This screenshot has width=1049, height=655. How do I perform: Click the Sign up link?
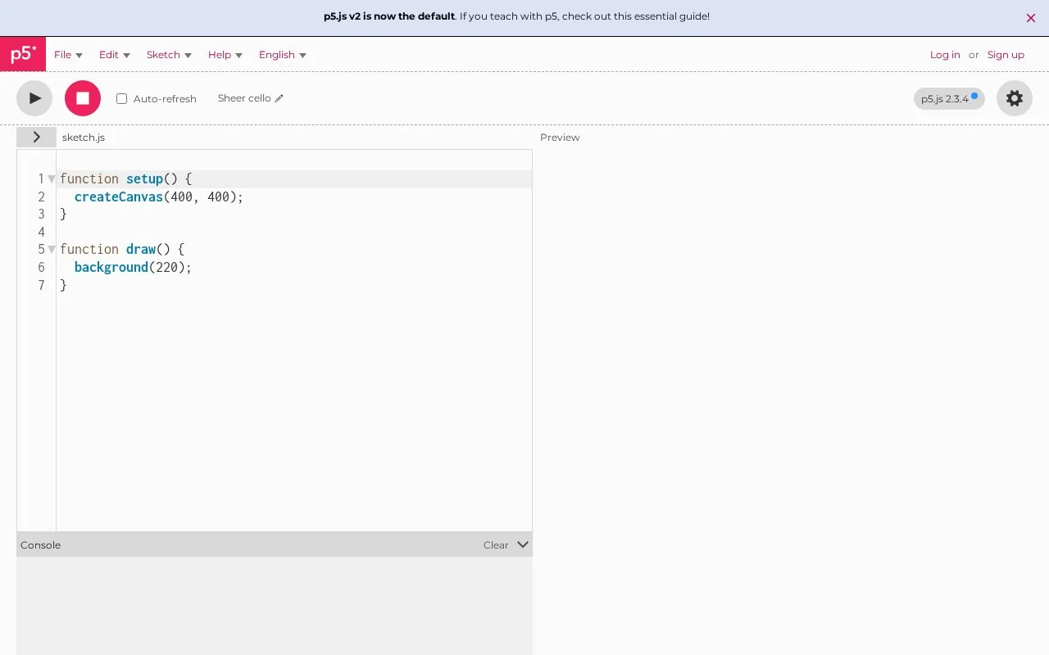1006,55
